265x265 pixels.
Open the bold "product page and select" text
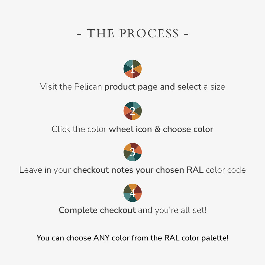(x=153, y=87)
